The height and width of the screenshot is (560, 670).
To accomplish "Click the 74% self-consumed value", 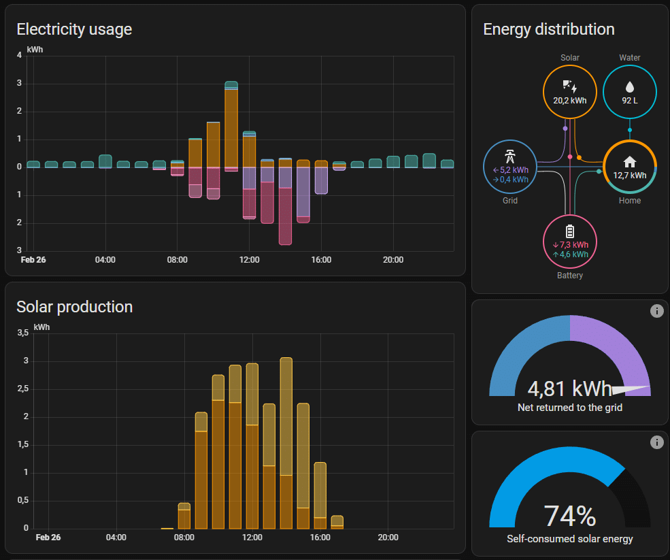I will 569,516.
